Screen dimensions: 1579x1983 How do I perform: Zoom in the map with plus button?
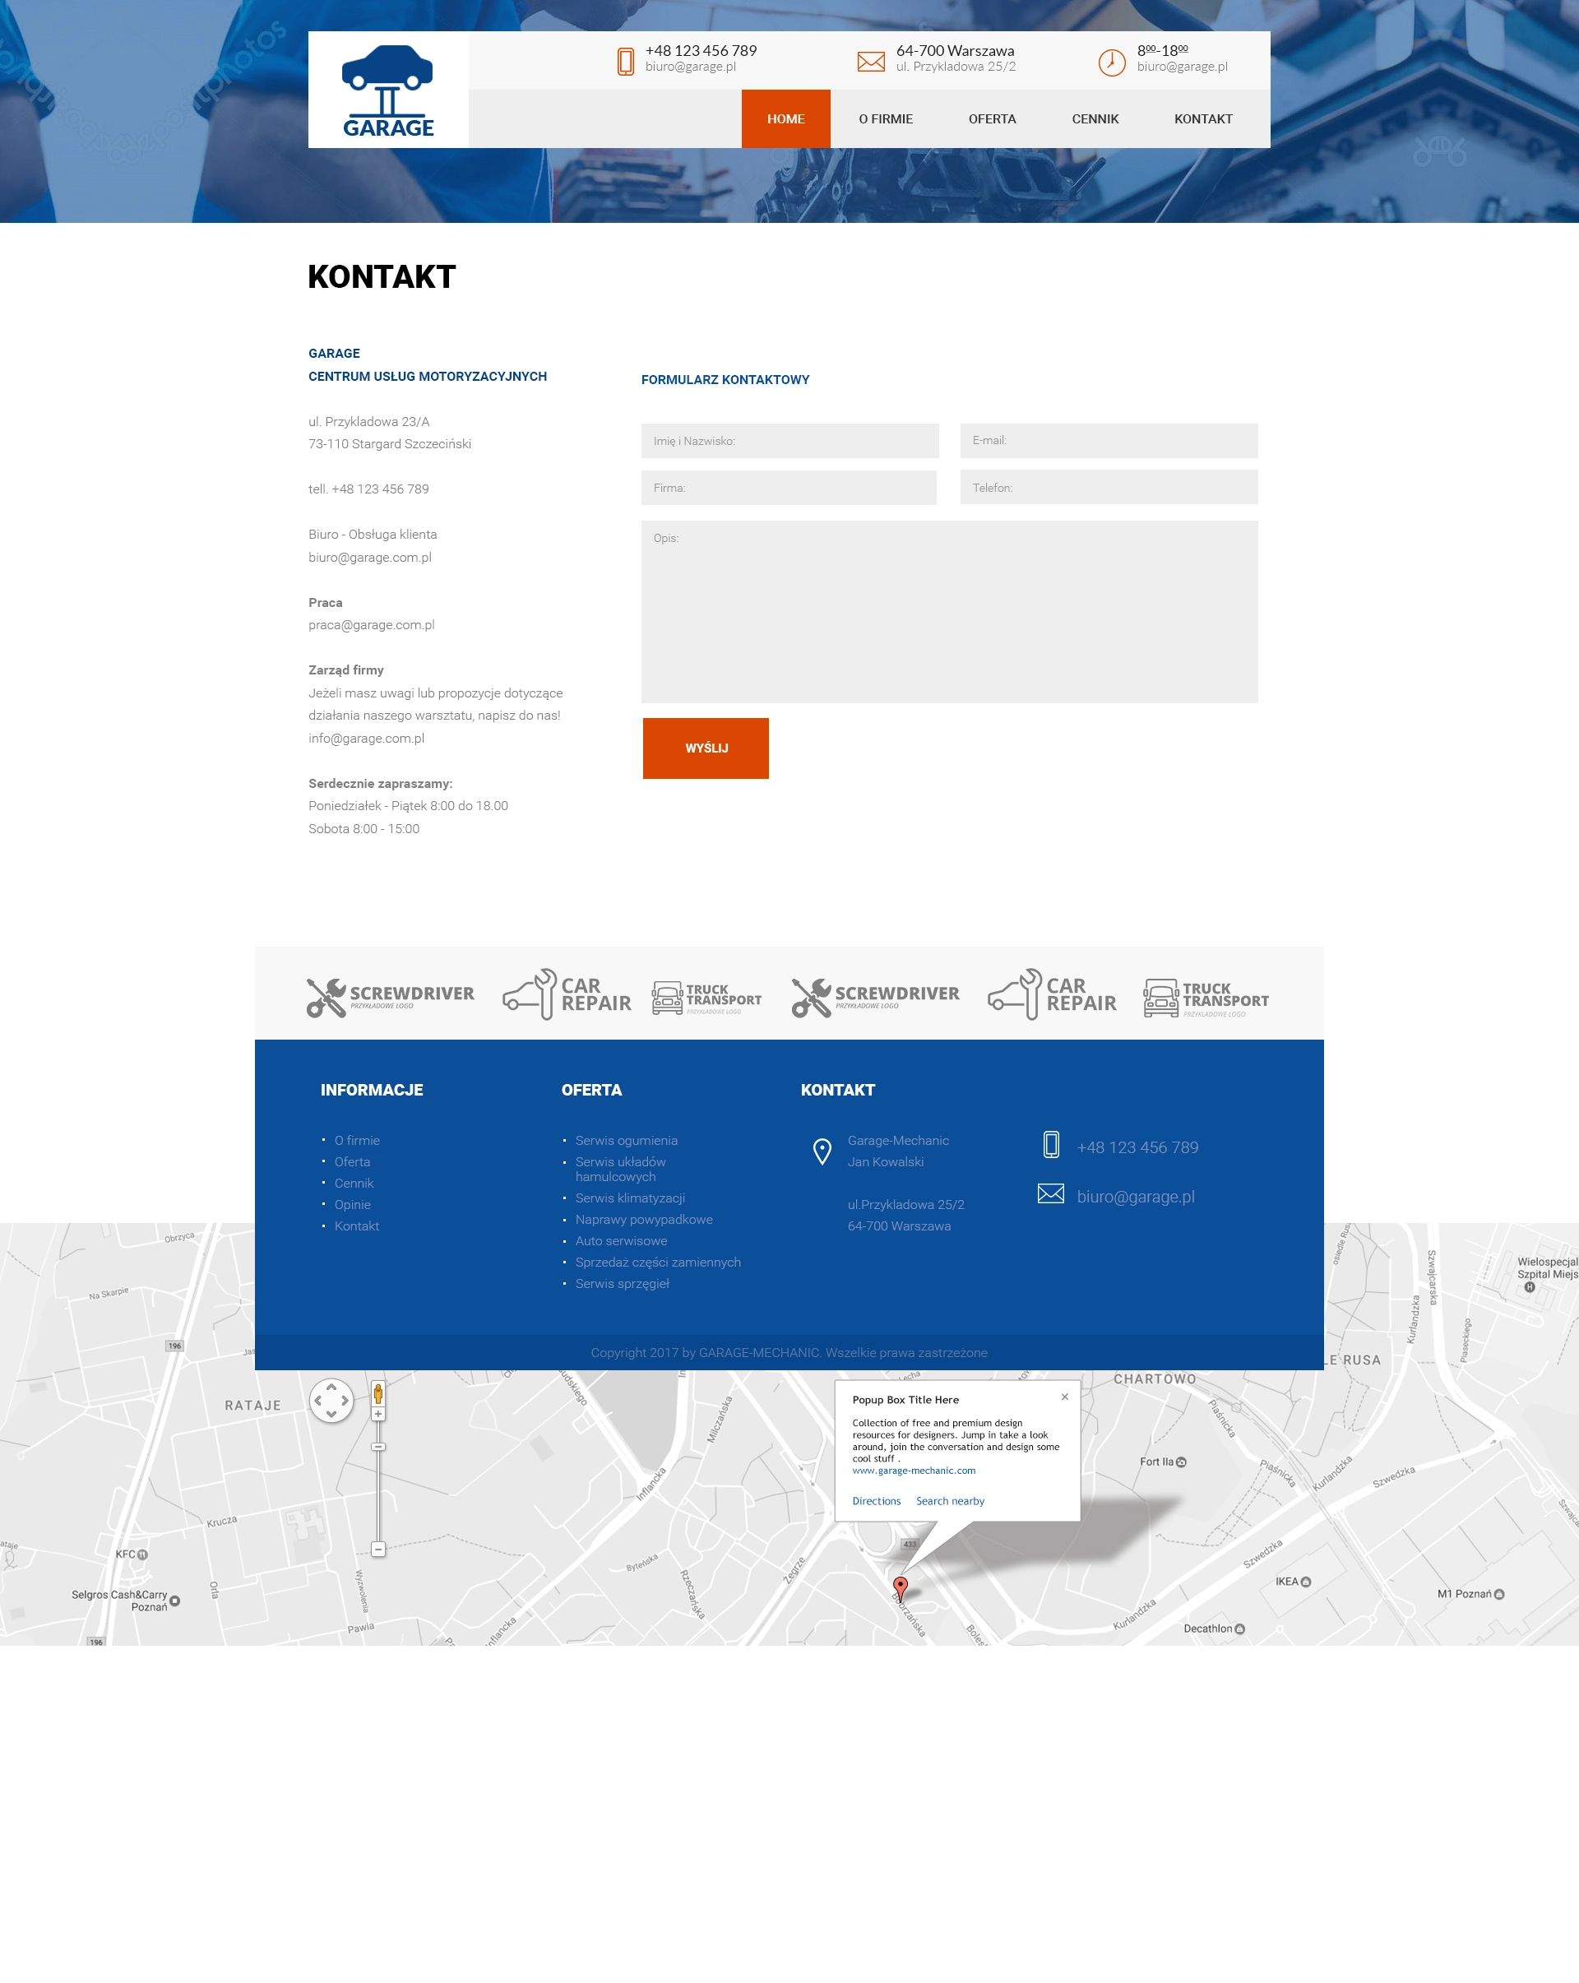click(378, 1414)
